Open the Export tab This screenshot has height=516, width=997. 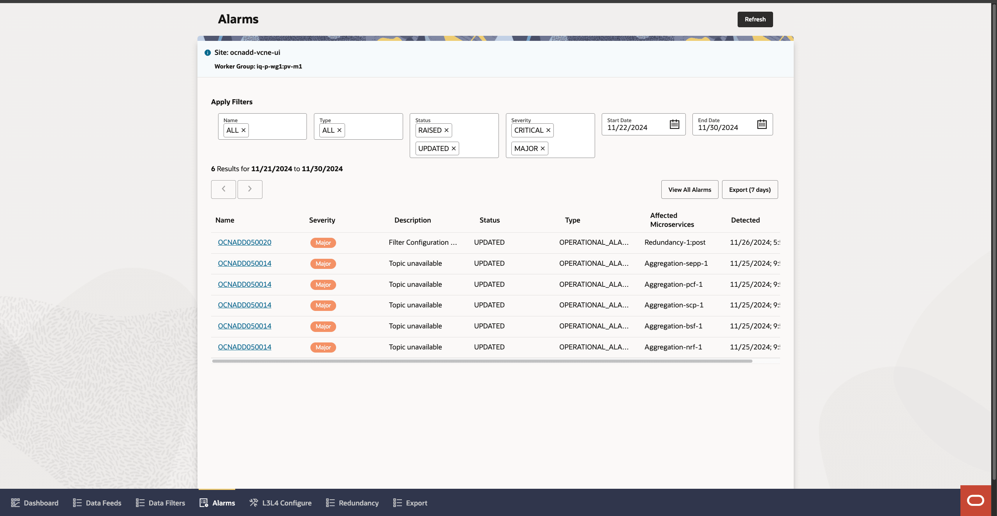pos(410,503)
